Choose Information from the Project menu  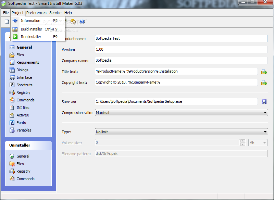[38, 21]
